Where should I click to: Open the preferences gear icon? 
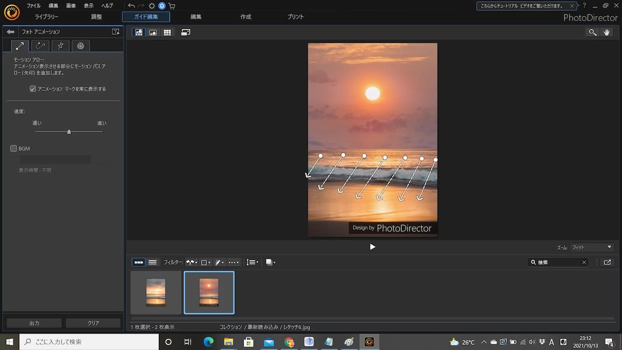(152, 6)
